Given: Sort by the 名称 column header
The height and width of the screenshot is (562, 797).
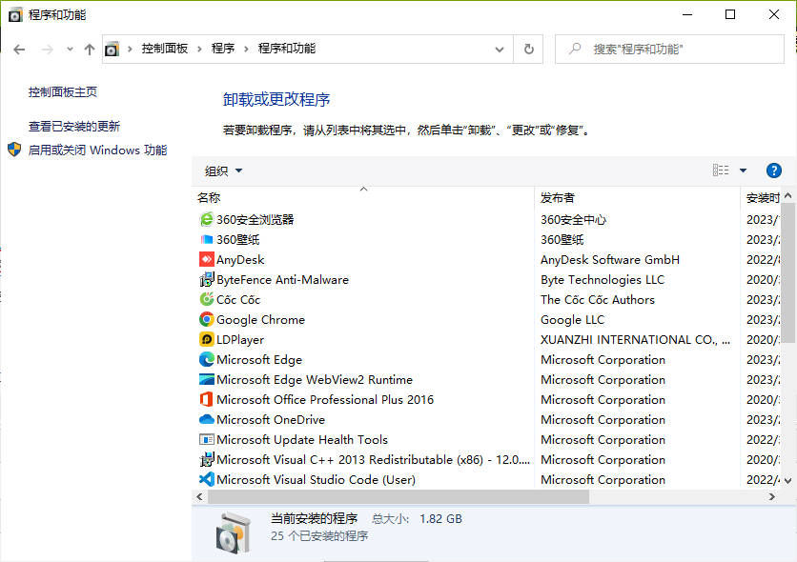Looking at the screenshot, I should pyautogui.click(x=363, y=197).
